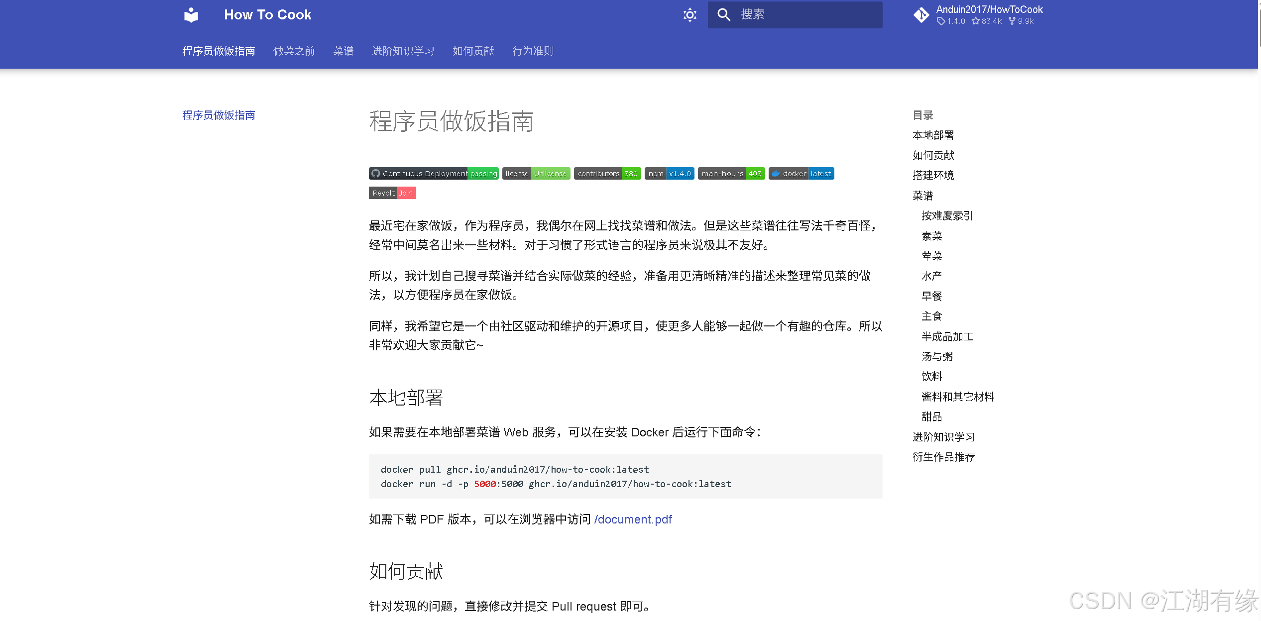The image size is (1261, 621).
Task: Jump to 本地部署 via the table of contents
Action: (x=933, y=135)
